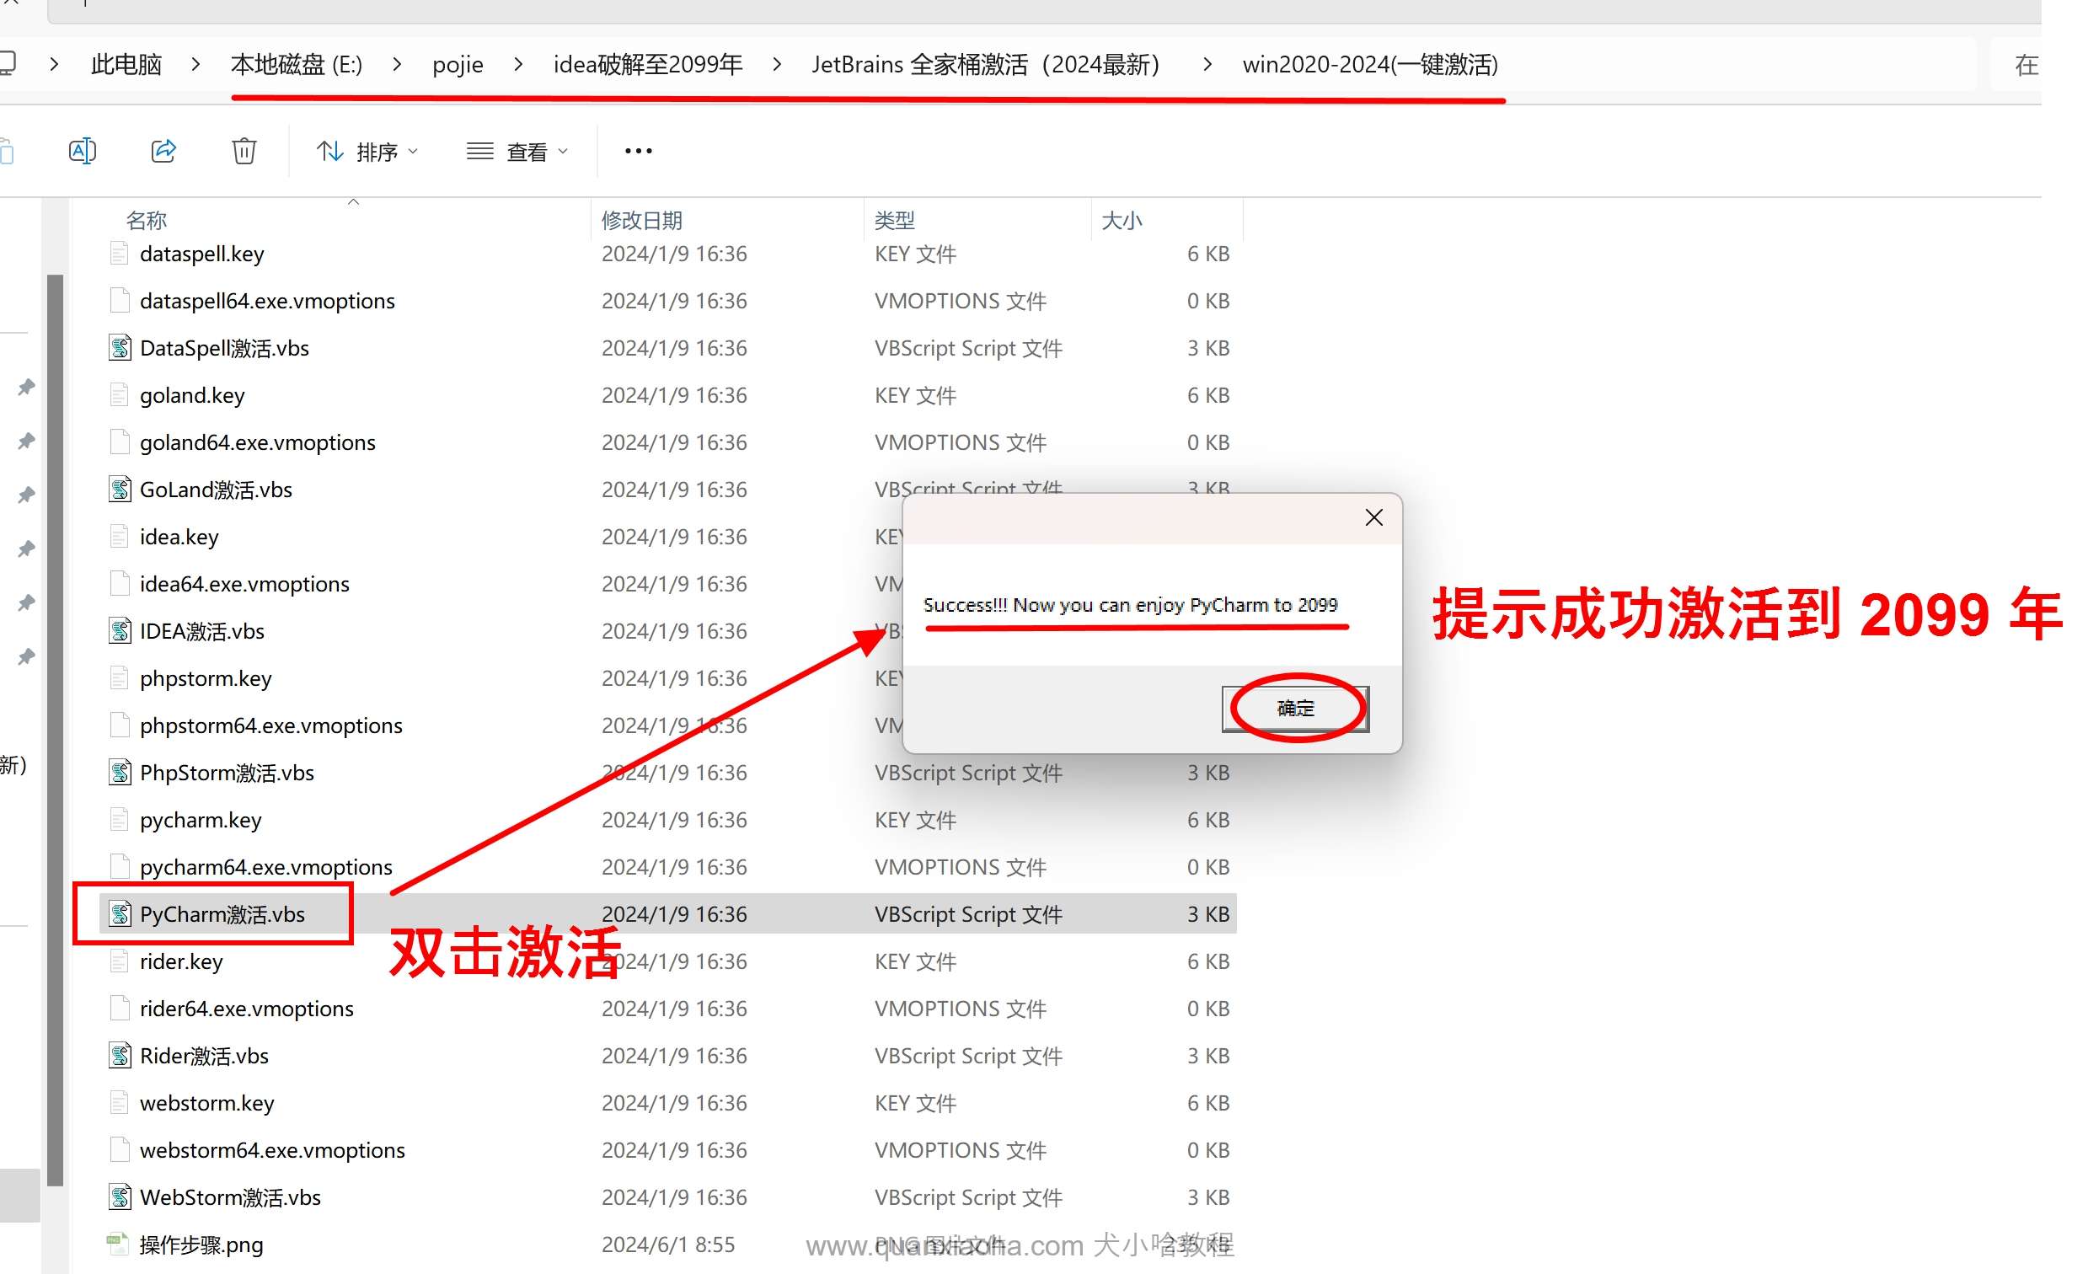Select the webstorm.key file icon

tap(120, 1103)
